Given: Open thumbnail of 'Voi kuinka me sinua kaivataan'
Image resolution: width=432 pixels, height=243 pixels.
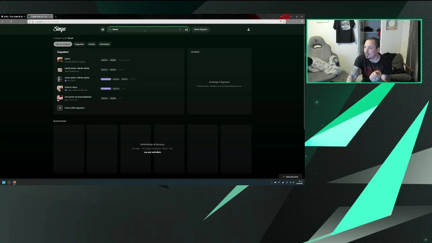Looking at the screenshot, I should [60, 98].
